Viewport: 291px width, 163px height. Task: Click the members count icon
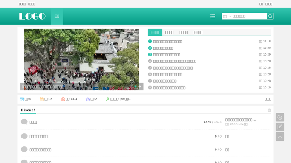(88, 99)
